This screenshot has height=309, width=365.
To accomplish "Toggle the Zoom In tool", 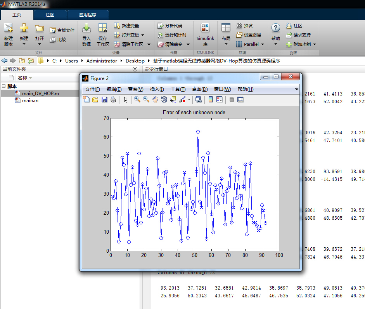I will pos(137,99).
